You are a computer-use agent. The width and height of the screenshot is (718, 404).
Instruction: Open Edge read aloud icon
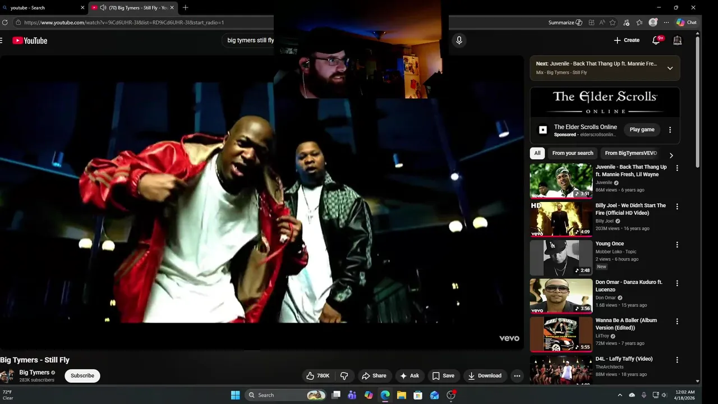click(602, 22)
